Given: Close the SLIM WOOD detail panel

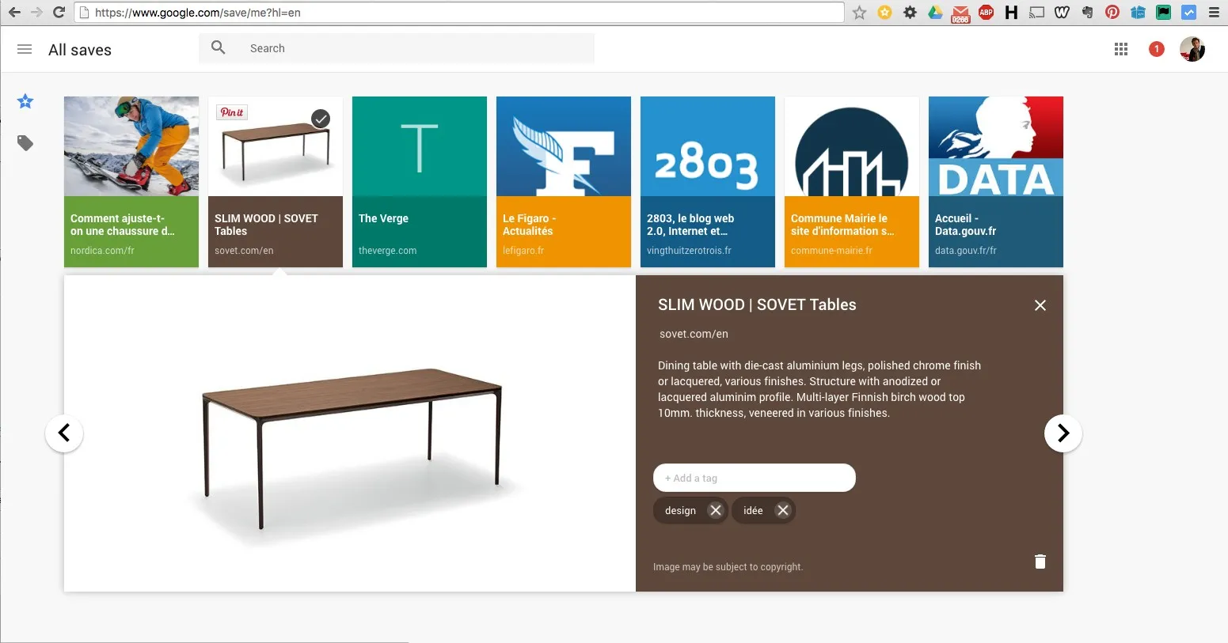Looking at the screenshot, I should (1040, 305).
